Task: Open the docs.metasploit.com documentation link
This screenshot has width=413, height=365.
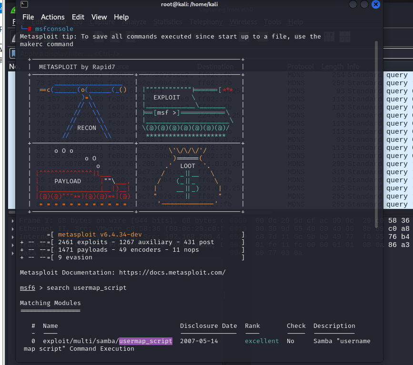Action: [172, 272]
